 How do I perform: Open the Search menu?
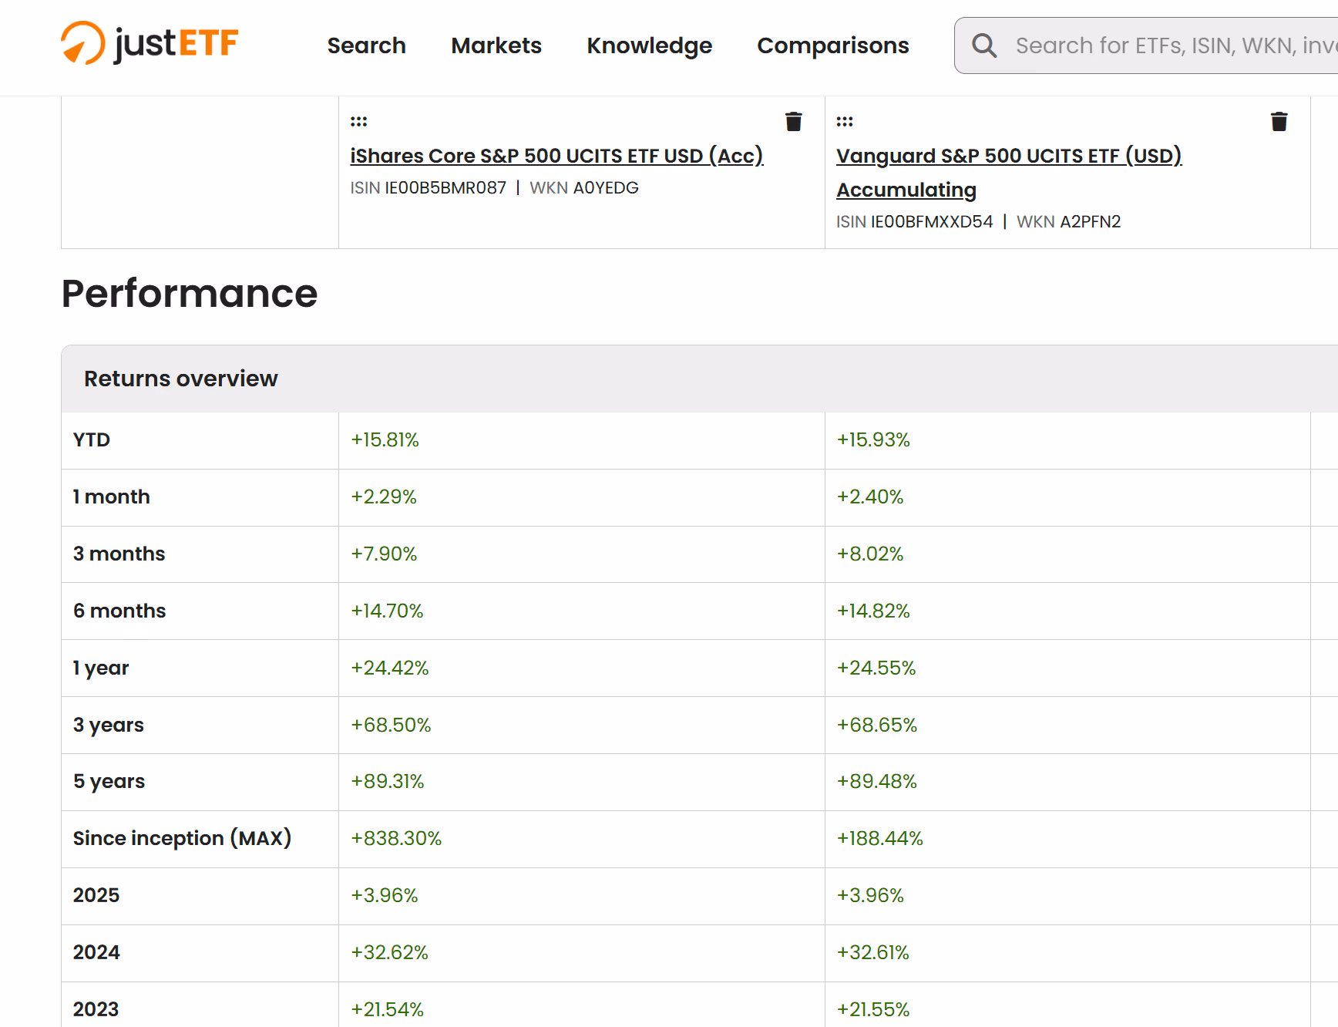[366, 45]
